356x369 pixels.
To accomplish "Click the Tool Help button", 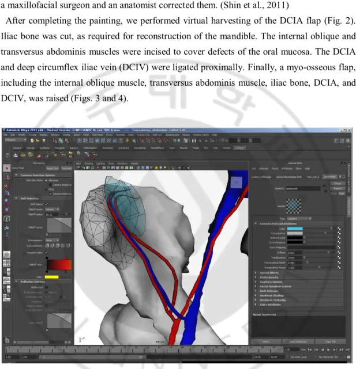I will coord(66,168).
